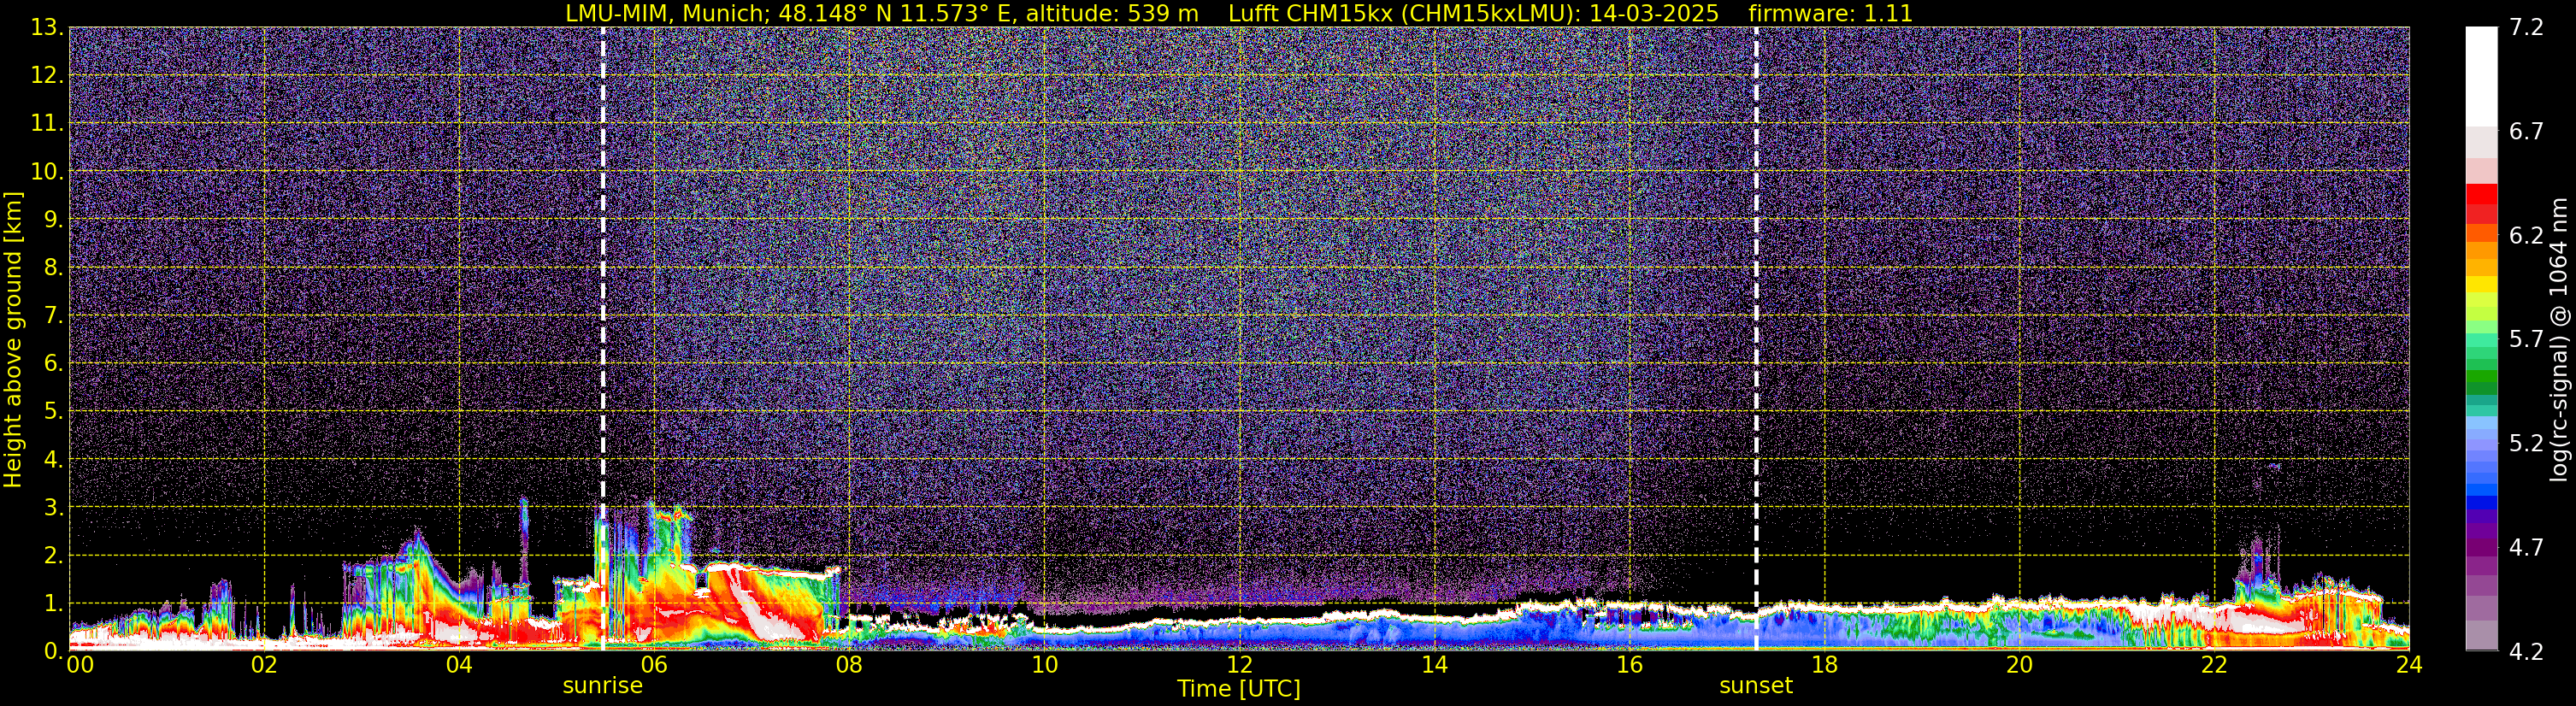
Task: Click the '10.' height axis tick label
Action: 46,171
